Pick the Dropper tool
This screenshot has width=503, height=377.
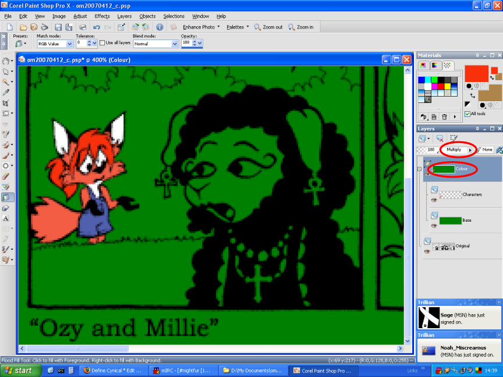[x=5, y=93]
